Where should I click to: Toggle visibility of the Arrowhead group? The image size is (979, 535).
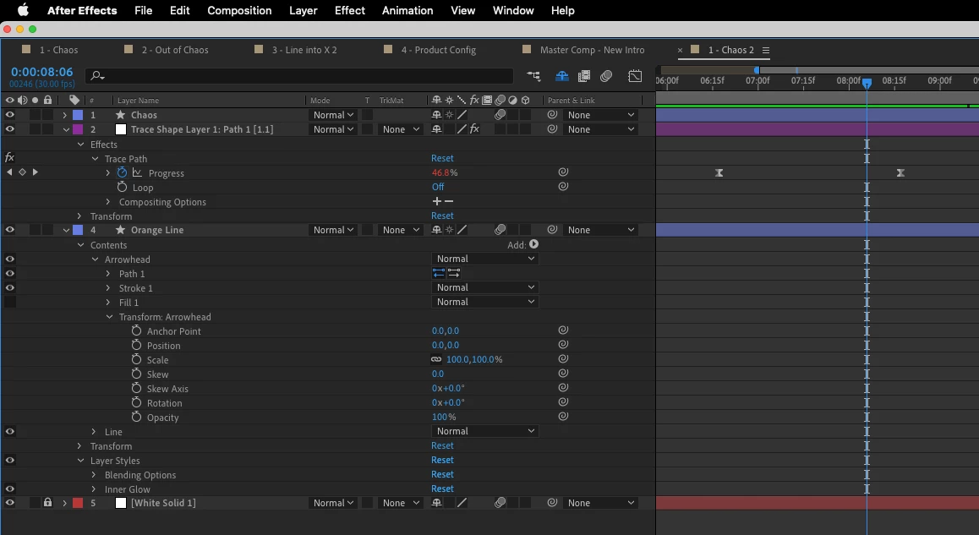click(x=9, y=259)
